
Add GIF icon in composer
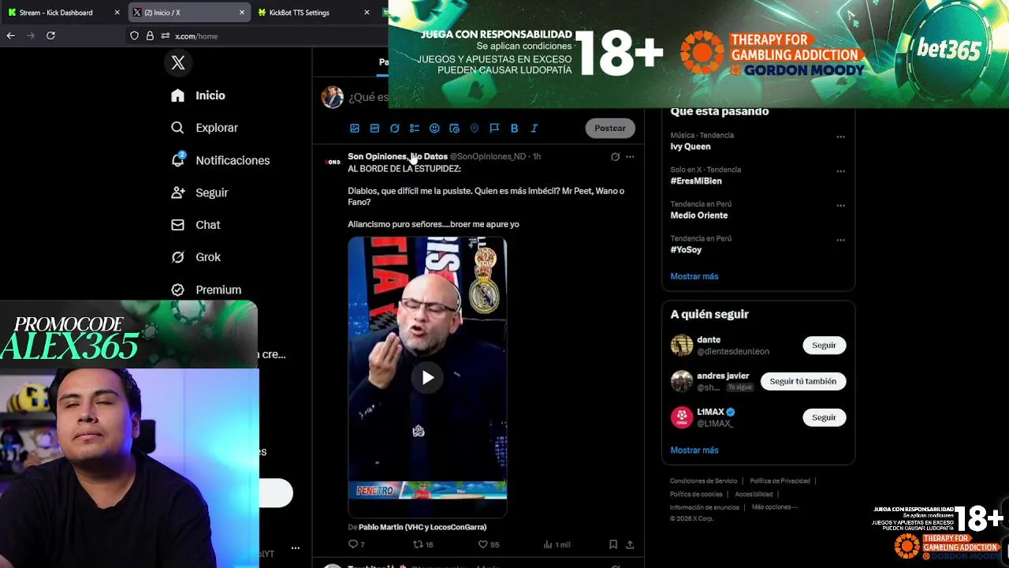point(374,128)
